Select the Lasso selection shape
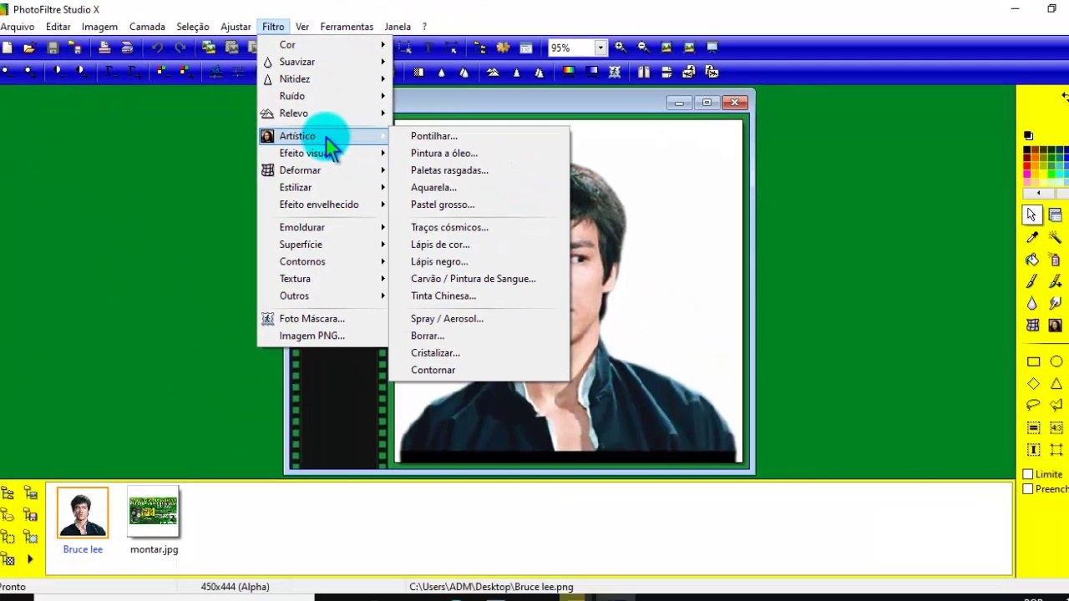Image resolution: width=1069 pixels, height=601 pixels. 1033,405
